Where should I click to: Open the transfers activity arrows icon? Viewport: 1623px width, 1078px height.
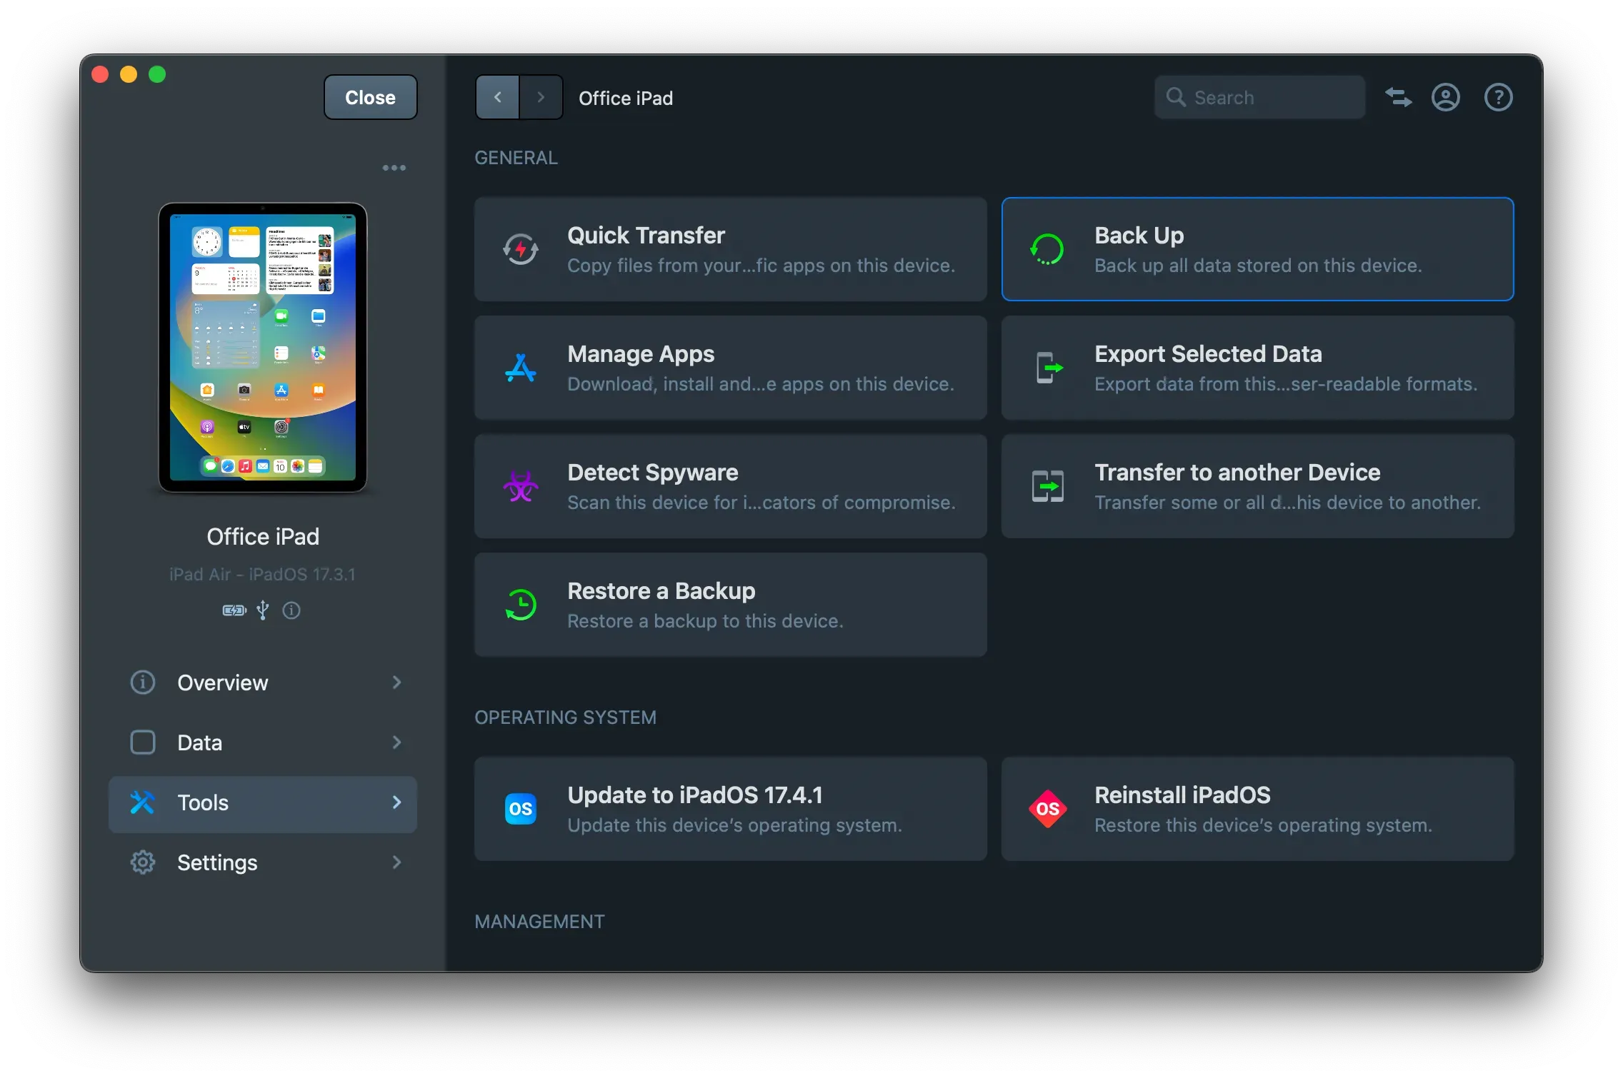pyautogui.click(x=1398, y=97)
